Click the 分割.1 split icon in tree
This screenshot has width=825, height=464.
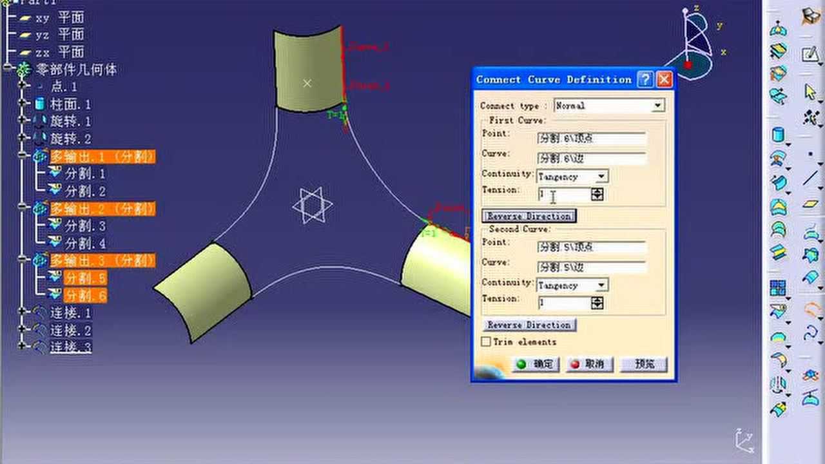(55, 173)
